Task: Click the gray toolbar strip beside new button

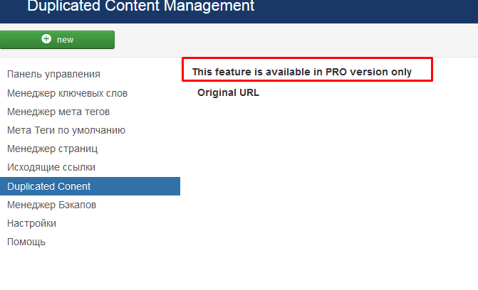Action: (296, 40)
